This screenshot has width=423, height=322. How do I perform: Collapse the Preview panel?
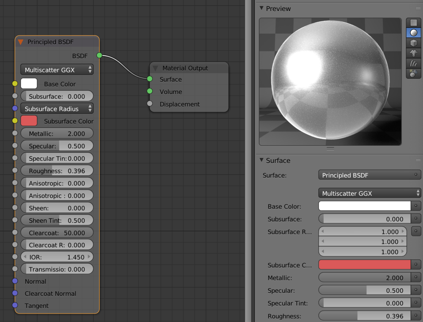tap(261, 8)
